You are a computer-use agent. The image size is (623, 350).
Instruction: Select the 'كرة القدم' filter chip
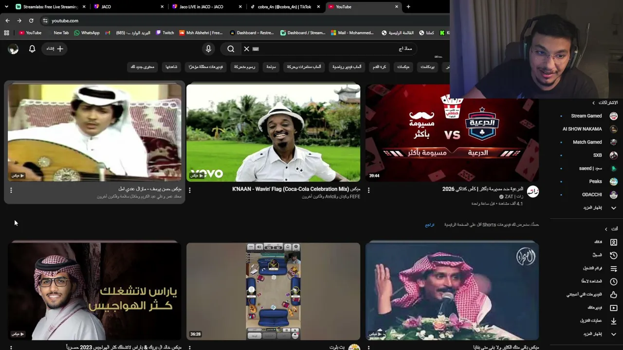coord(380,67)
